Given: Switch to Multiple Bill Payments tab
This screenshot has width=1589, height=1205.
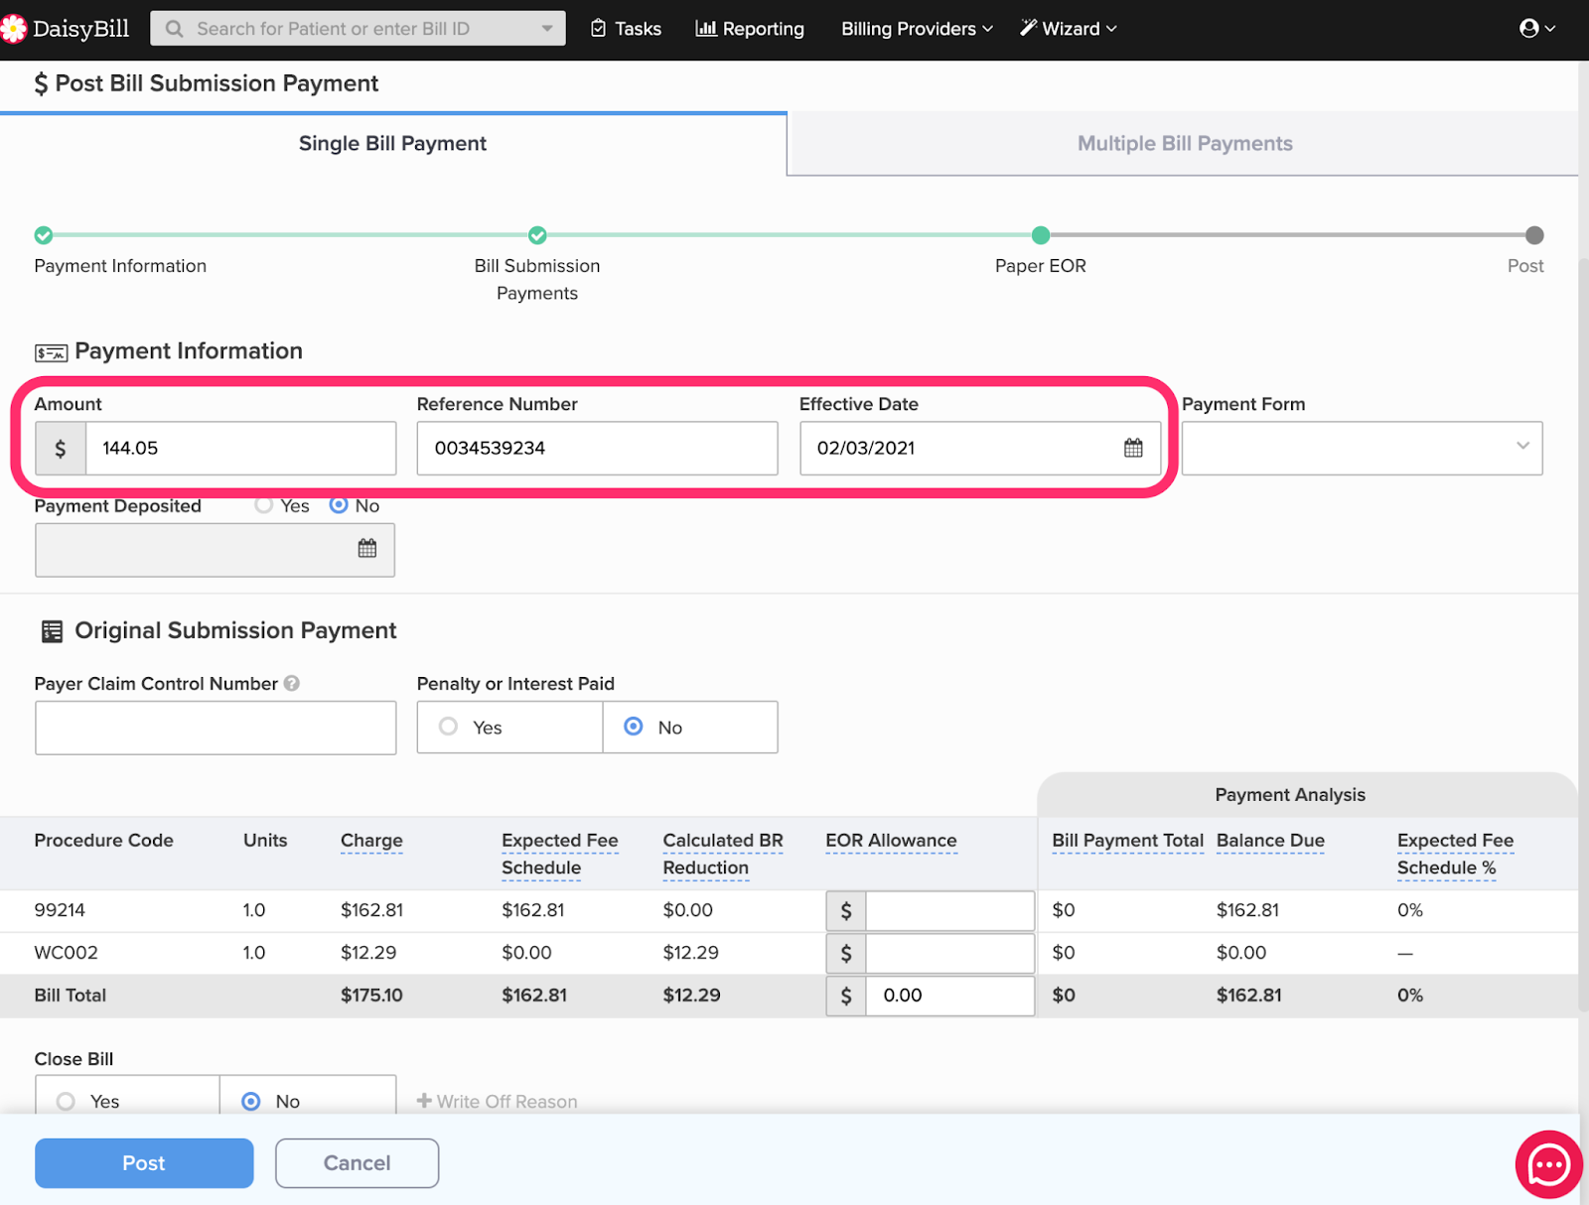Looking at the screenshot, I should 1184,144.
